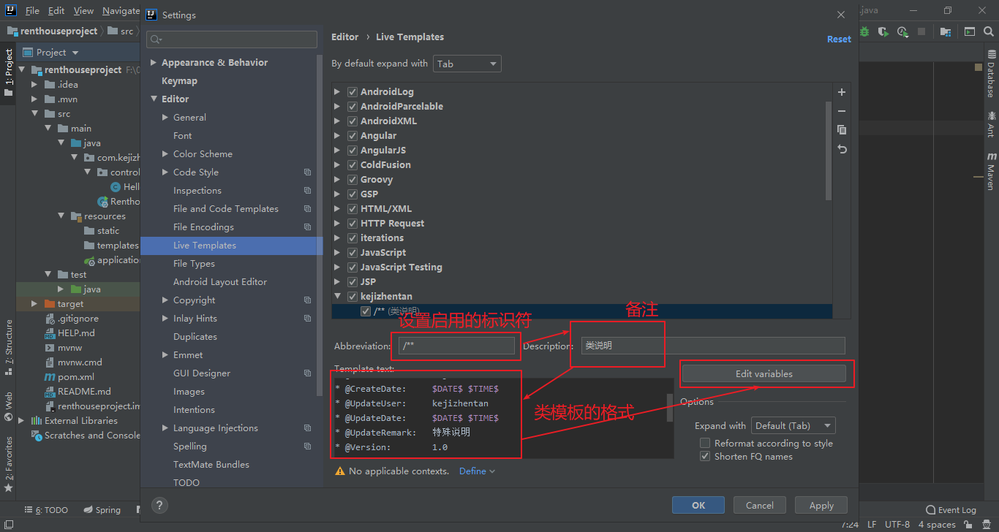999x532 pixels.
Task: Click the Edit variables button
Action: [x=764, y=373]
